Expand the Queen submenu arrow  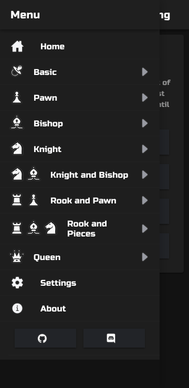pyautogui.click(x=145, y=257)
